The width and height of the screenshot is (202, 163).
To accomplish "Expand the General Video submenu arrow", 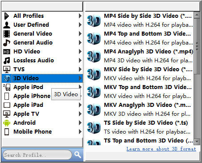I will (x=80, y=34).
